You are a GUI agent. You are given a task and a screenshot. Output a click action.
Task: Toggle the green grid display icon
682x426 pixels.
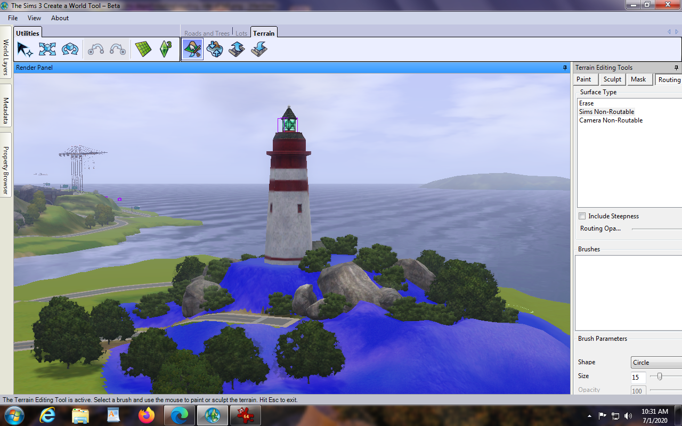[143, 50]
